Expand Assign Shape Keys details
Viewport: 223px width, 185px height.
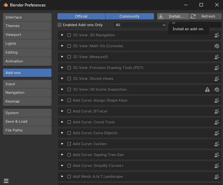[62, 100]
